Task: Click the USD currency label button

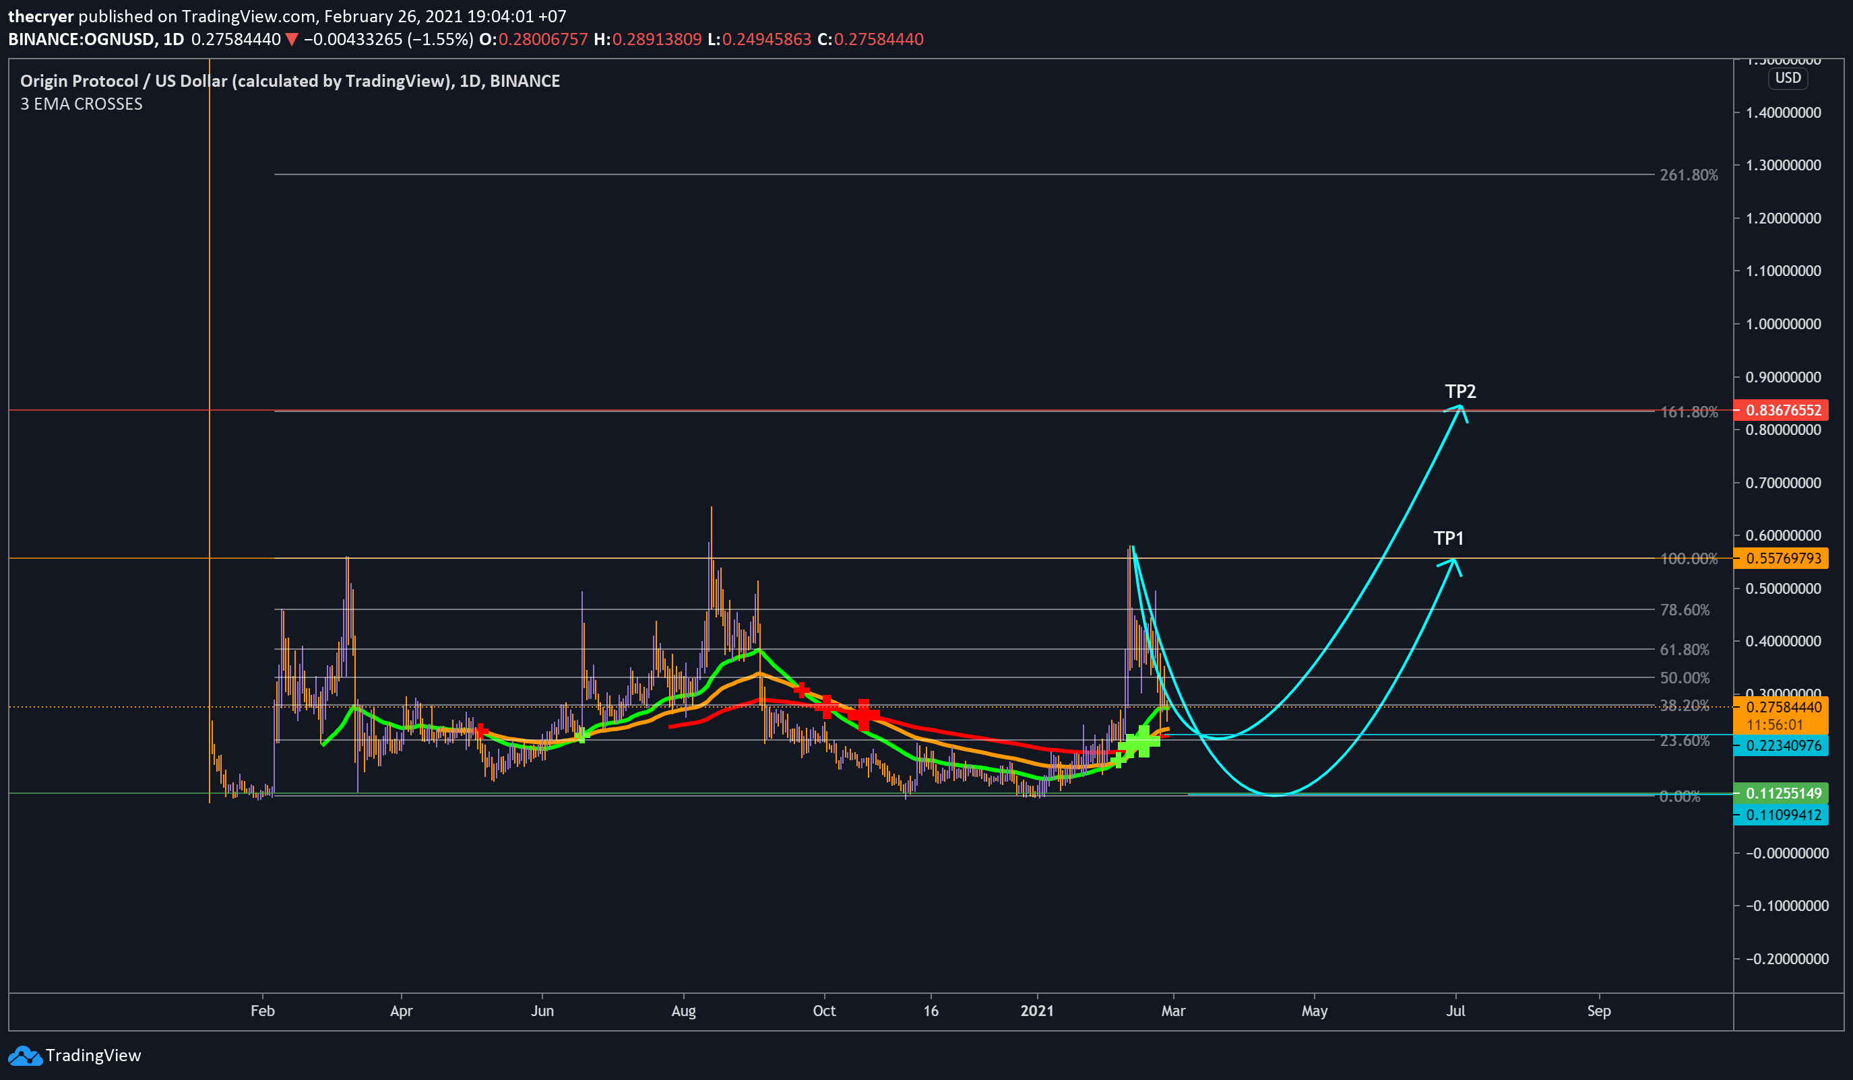Action: tap(1788, 78)
